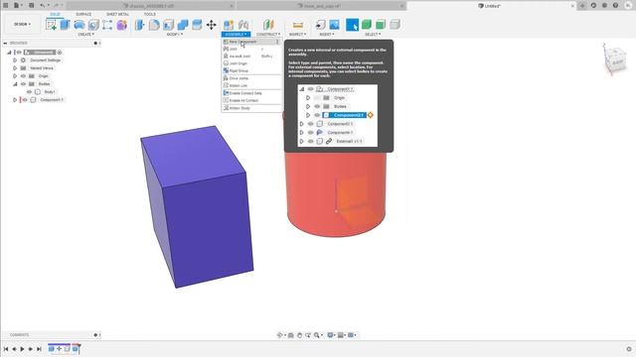Viewport: 636px width, 357px height.
Task: Toggle visibility eye of Origin folder
Action: coord(23,76)
